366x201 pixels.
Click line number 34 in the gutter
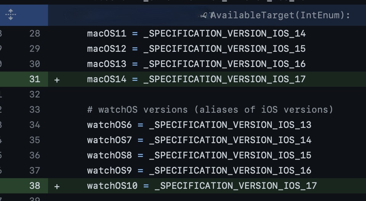[35, 125]
